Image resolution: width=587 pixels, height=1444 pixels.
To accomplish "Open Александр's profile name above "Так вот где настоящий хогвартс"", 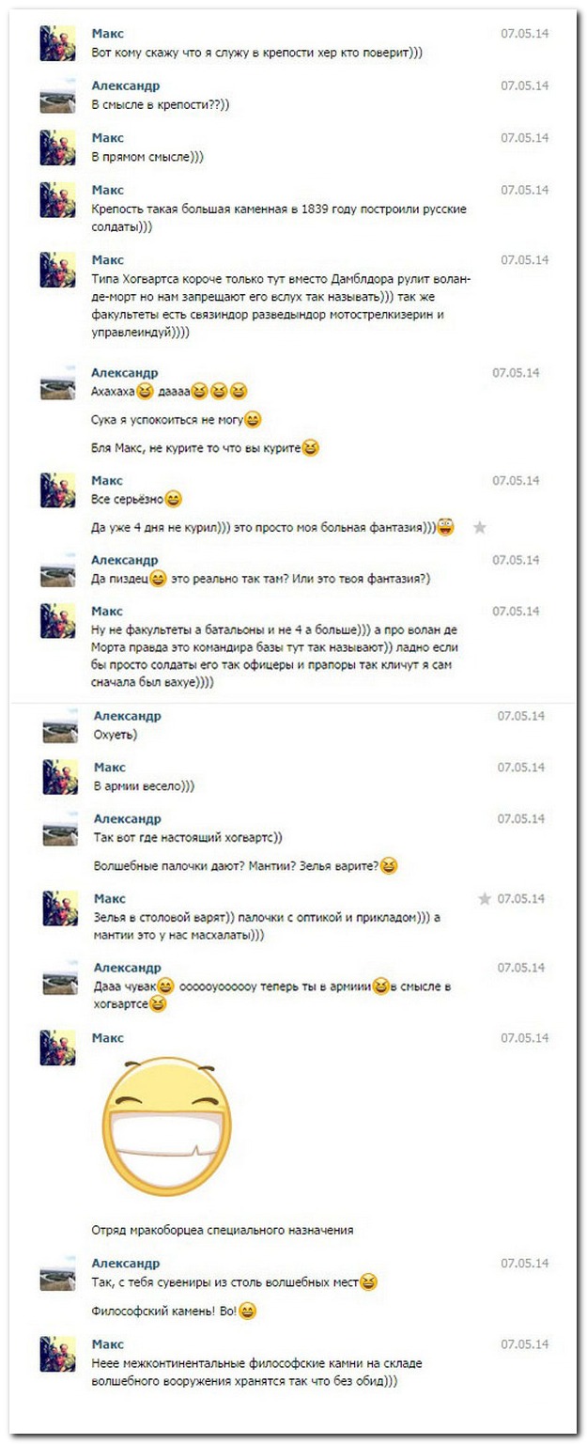I will coord(128,819).
